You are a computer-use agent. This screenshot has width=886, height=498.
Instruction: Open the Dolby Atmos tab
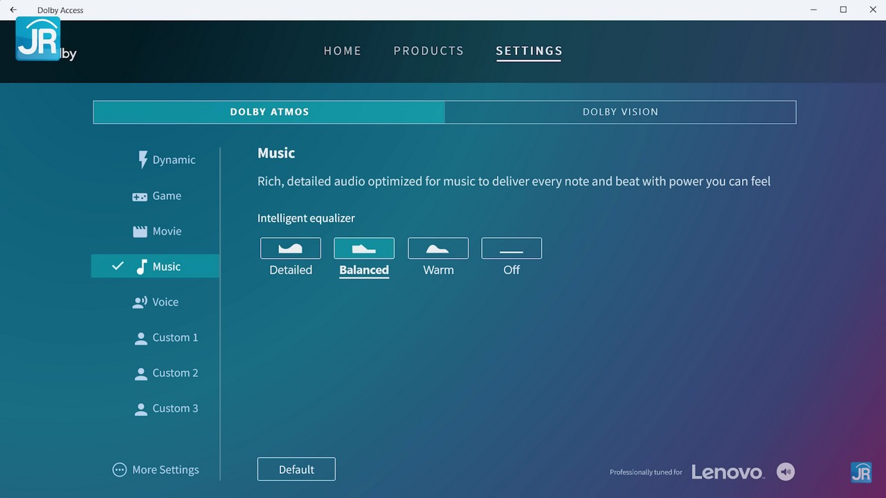coord(269,112)
